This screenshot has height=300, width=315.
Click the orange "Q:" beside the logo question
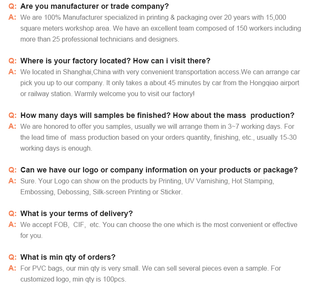pyautogui.click(x=13, y=170)
